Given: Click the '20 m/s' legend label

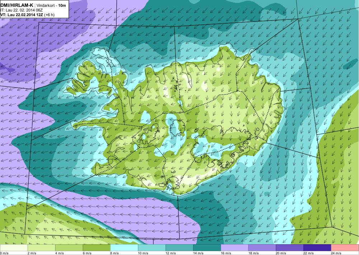Looking at the screenshot, I should 281,253.
